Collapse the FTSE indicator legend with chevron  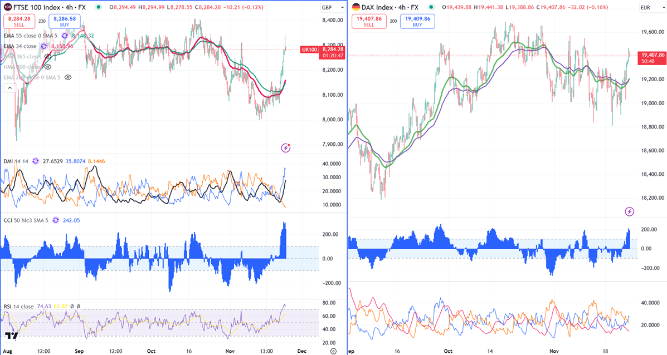coord(10,88)
